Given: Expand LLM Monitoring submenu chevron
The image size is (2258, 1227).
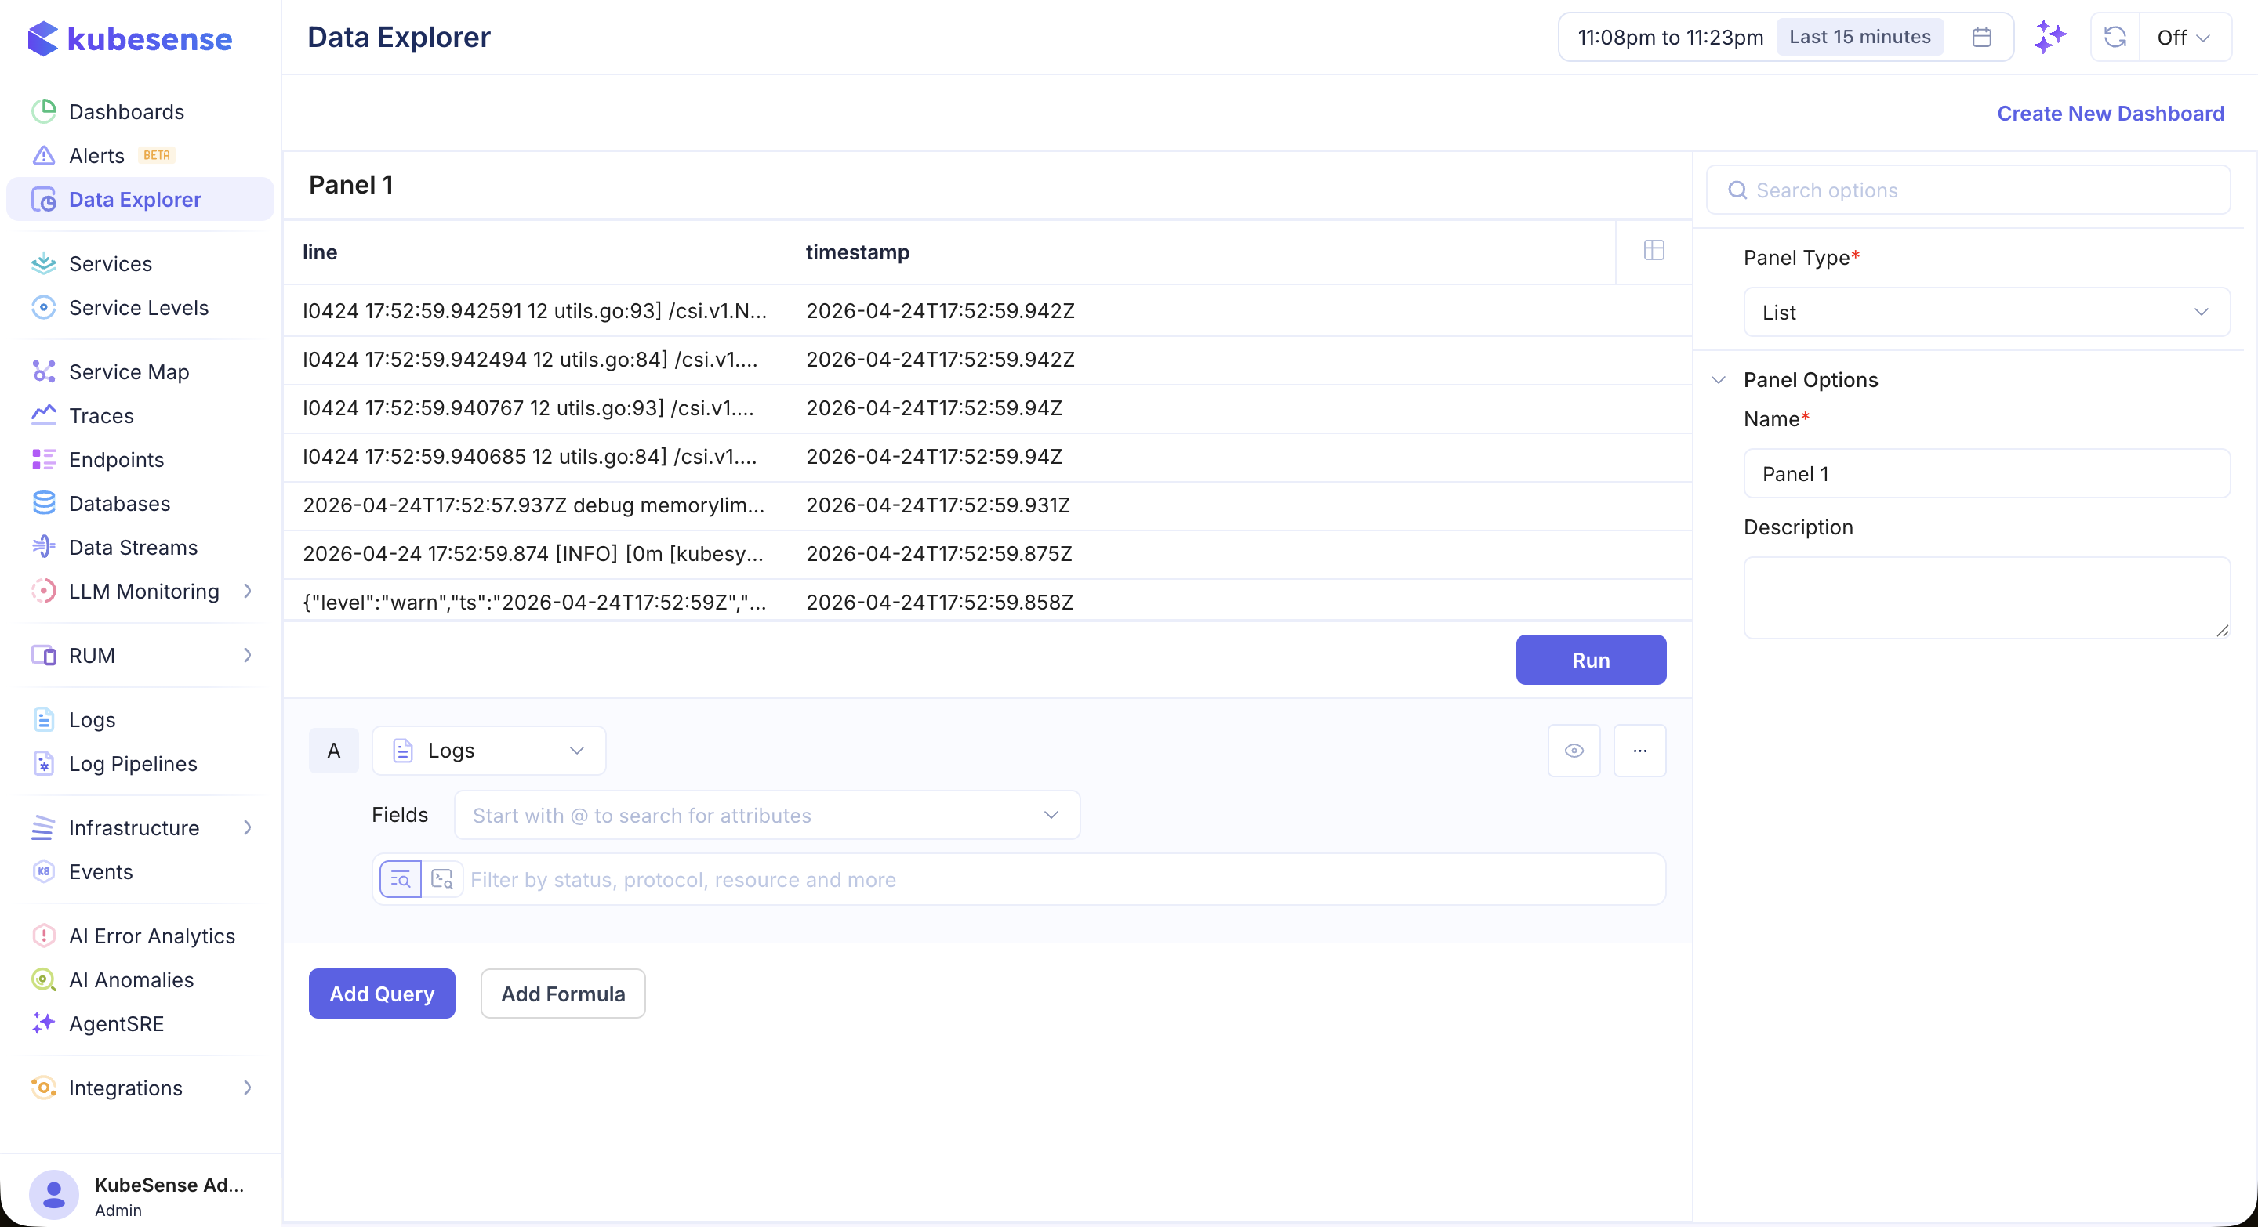Looking at the screenshot, I should coord(247,590).
